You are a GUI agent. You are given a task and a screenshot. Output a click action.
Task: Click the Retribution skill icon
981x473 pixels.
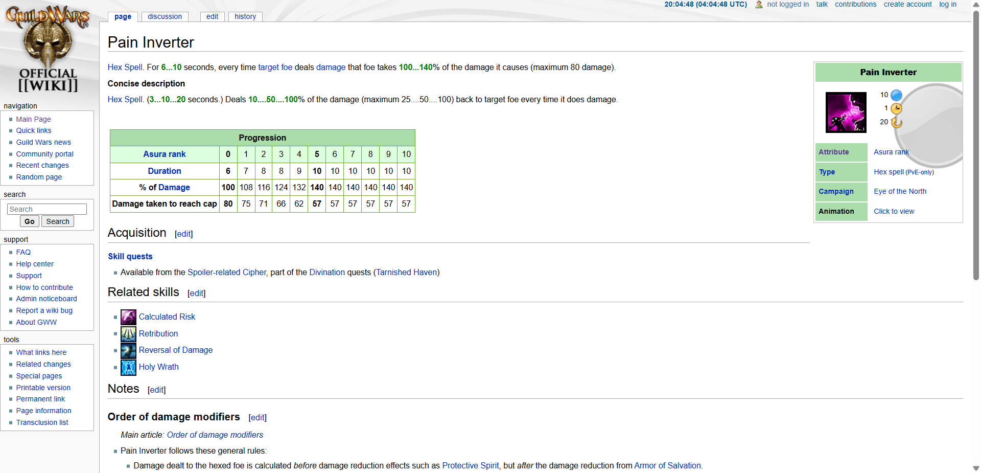(x=128, y=334)
